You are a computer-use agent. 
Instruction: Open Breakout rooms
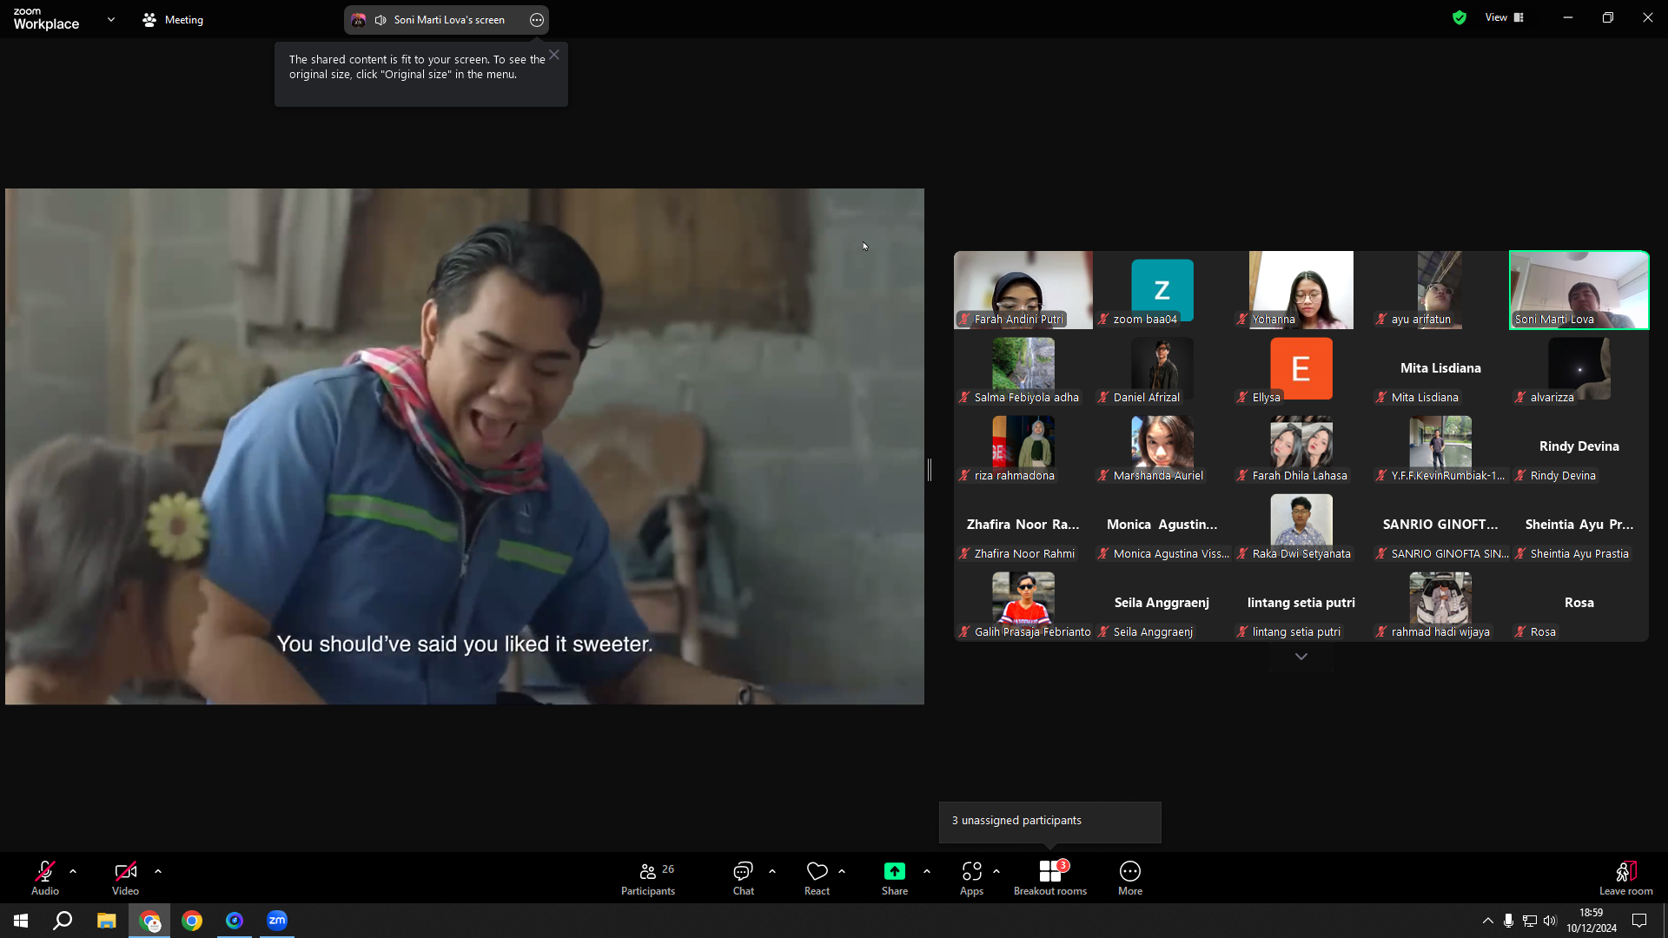[1050, 877]
